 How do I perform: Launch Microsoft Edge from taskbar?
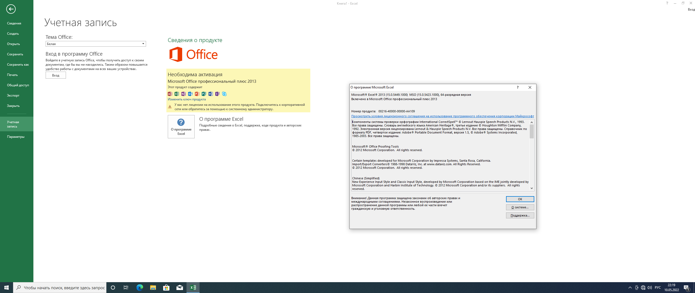click(140, 288)
